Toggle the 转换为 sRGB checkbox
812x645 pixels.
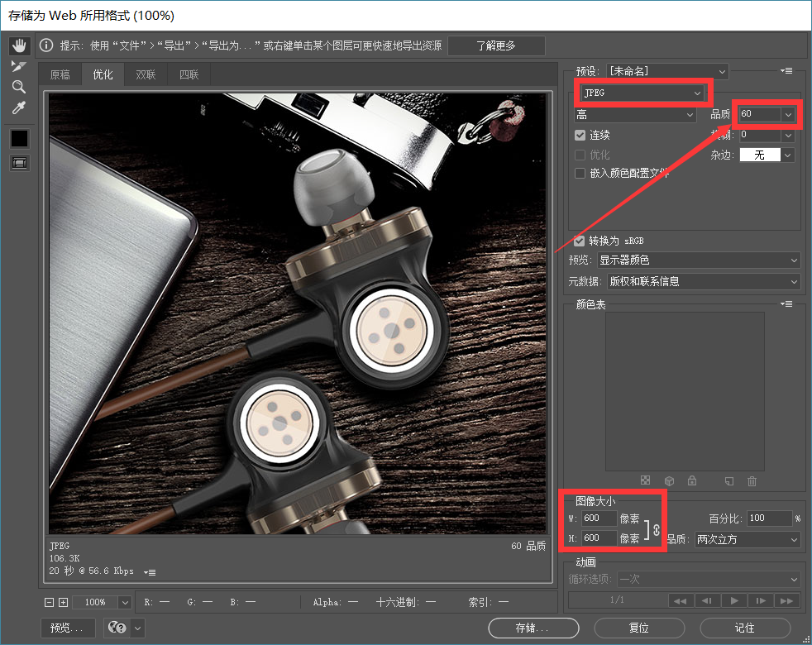coord(579,241)
